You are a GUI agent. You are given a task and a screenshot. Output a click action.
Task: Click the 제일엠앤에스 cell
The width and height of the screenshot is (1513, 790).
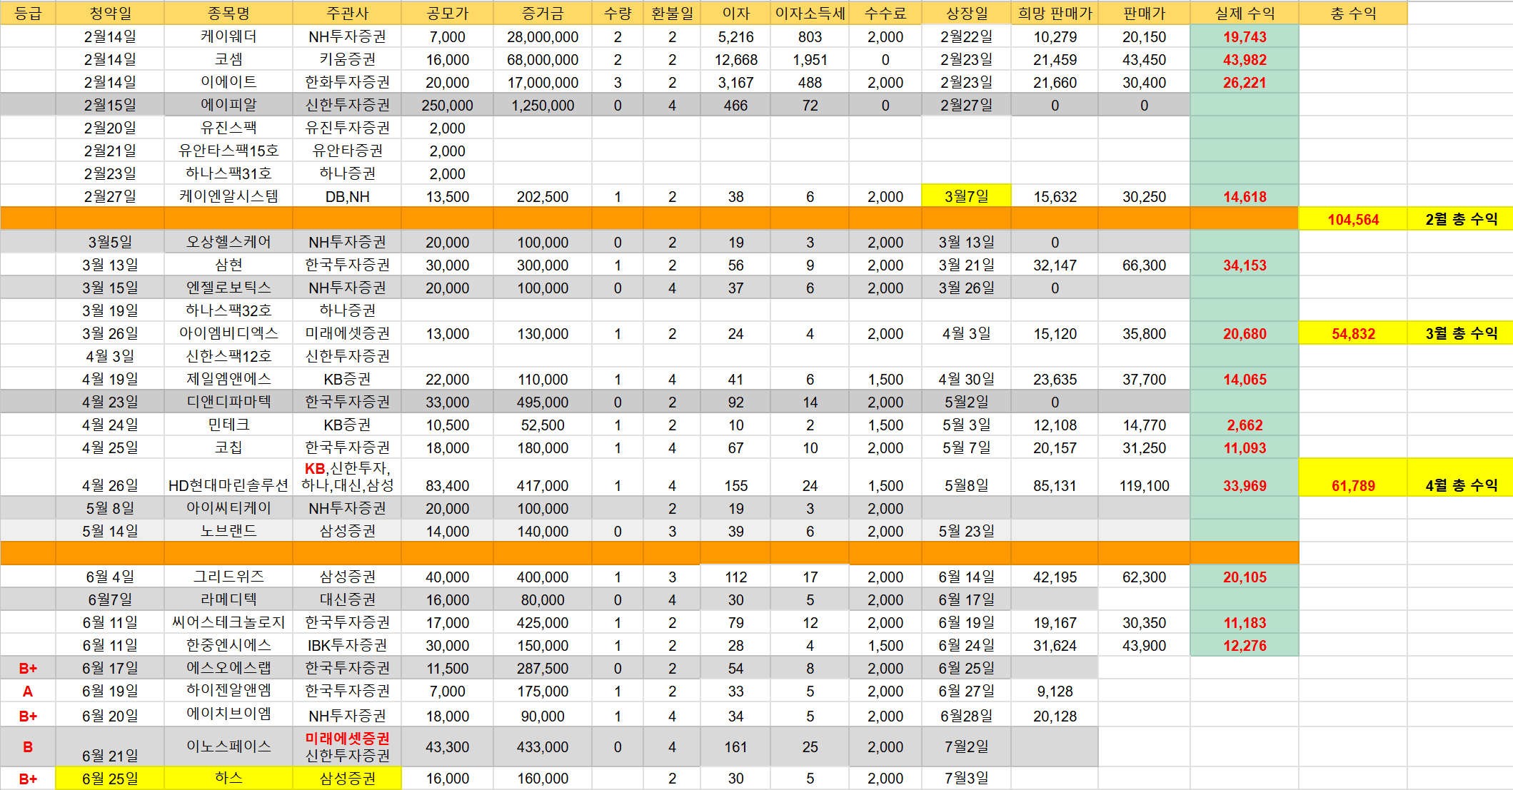tap(228, 379)
